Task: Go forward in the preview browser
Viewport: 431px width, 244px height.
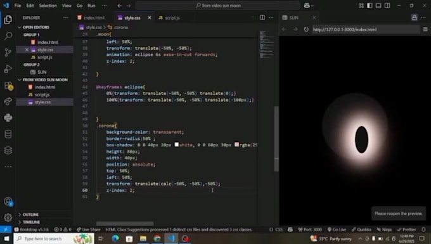Action: pyautogui.click(x=295, y=29)
